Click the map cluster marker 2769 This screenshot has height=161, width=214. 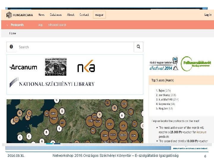click(133, 135)
